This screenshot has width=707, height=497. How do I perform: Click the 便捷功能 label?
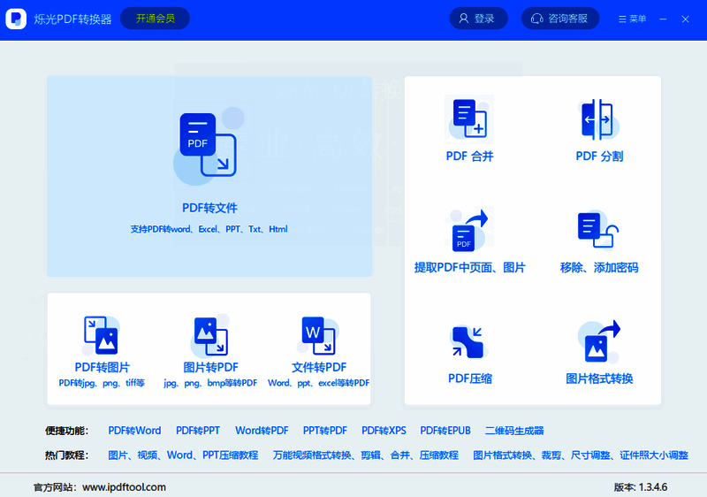pos(66,431)
